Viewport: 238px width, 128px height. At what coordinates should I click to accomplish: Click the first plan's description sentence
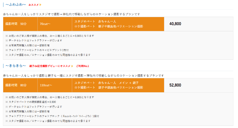[71, 14]
